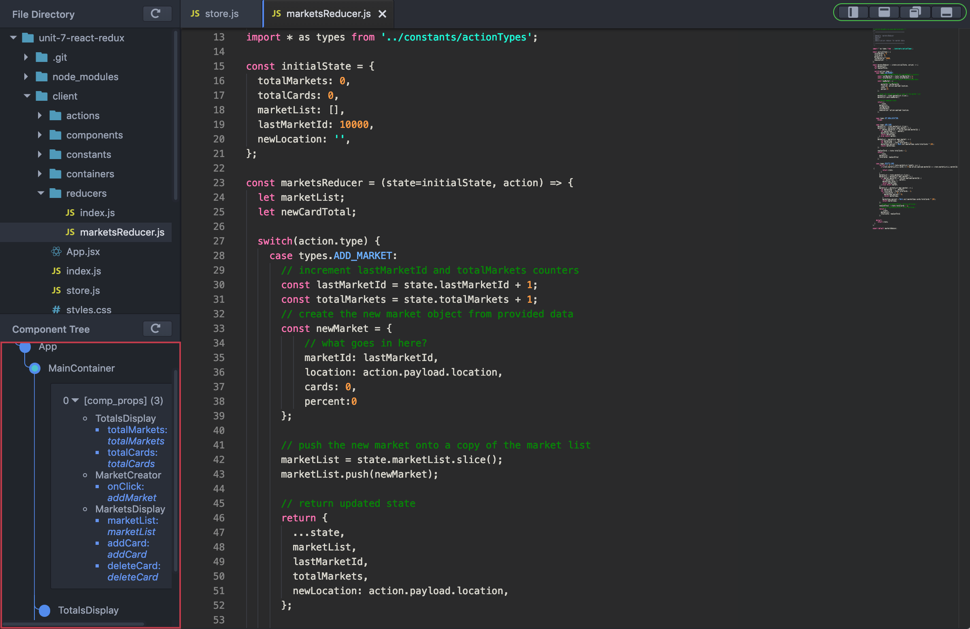Select the MainContainer node circle
Viewport: 970px width, 629px height.
tap(35, 368)
